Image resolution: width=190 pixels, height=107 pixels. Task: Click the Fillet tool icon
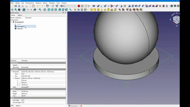(140, 6)
